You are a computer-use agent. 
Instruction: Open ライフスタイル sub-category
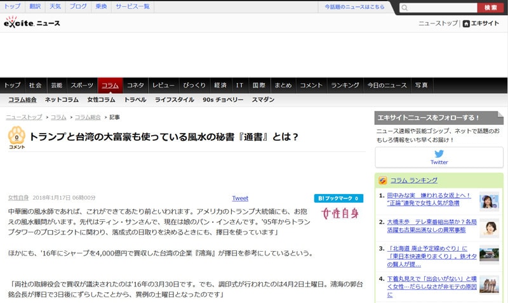[x=174, y=100]
